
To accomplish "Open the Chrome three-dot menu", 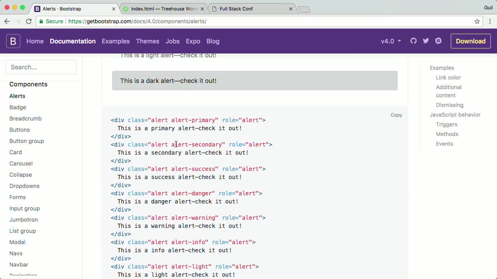I will [490, 21].
